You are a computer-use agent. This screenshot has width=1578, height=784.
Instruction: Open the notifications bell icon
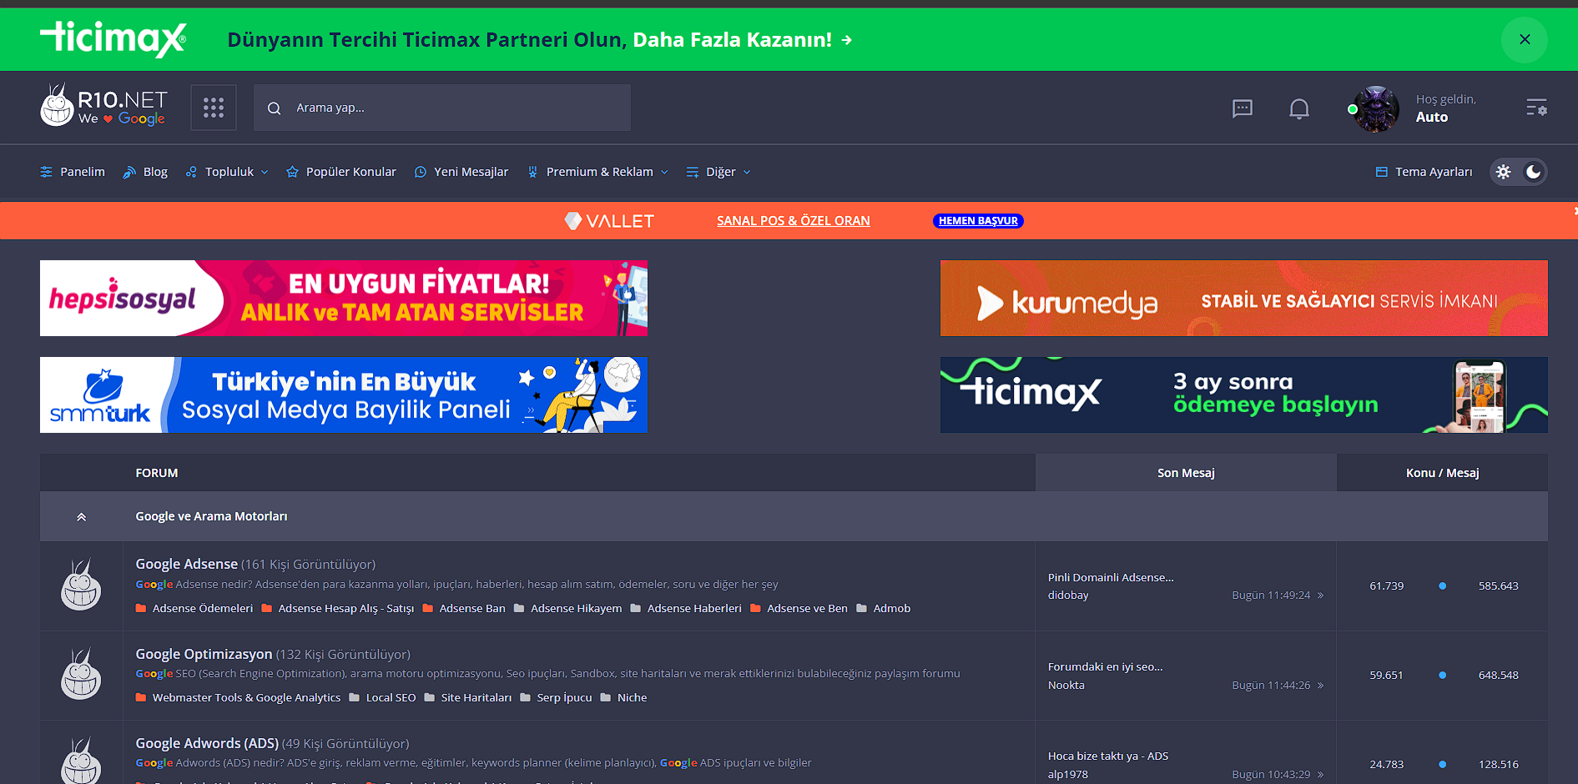1299,108
